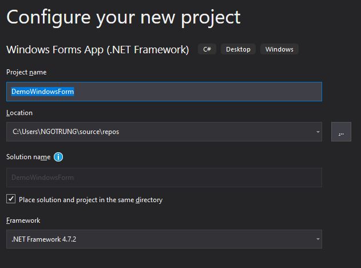The width and height of the screenshot is (361, 268).
Task: Click the disabled Solution name field
Action: (x=164, y=178)
